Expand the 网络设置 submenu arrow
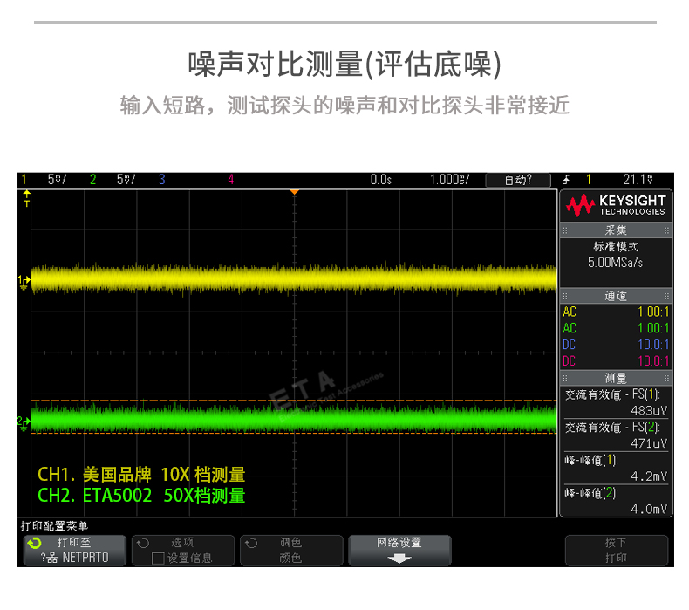The image size is (689, 610). [399, 559]
